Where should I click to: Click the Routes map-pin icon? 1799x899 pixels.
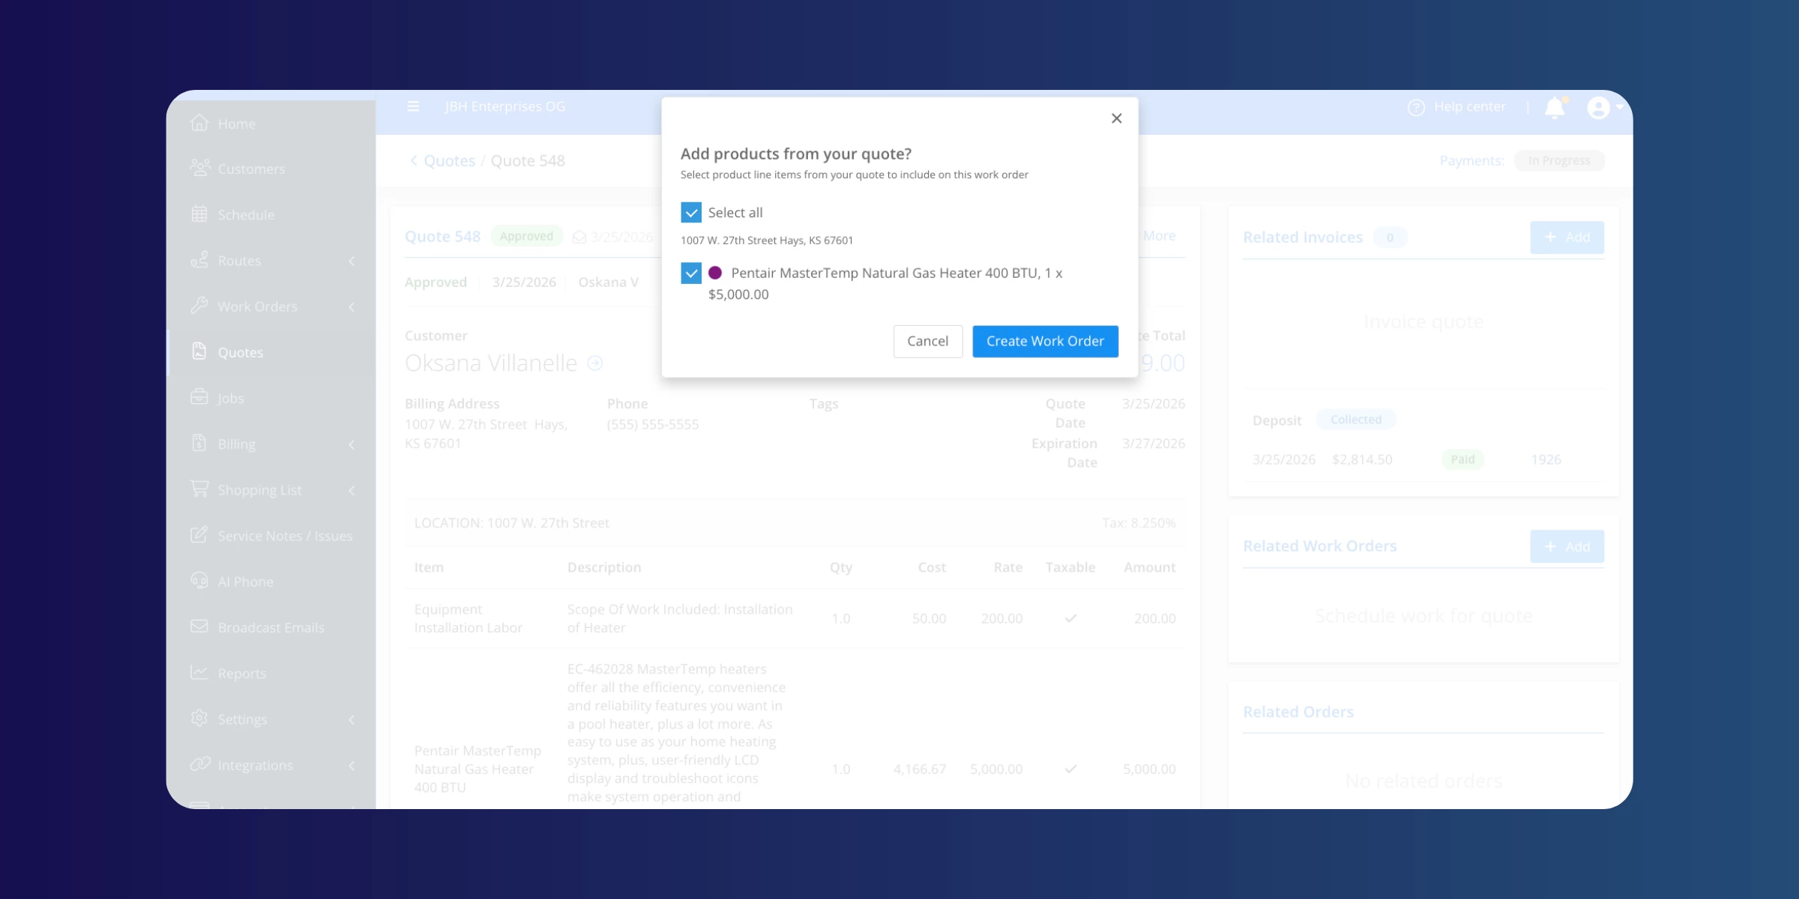point(199,260)
